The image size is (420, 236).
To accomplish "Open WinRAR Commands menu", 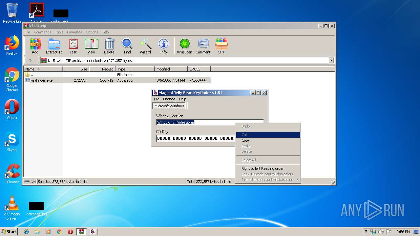I will point(42,32).
